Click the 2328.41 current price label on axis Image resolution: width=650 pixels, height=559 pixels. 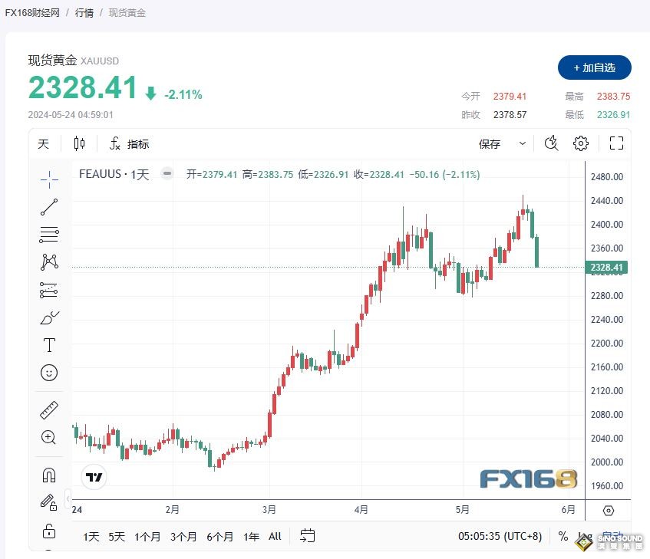pos(606,268)
